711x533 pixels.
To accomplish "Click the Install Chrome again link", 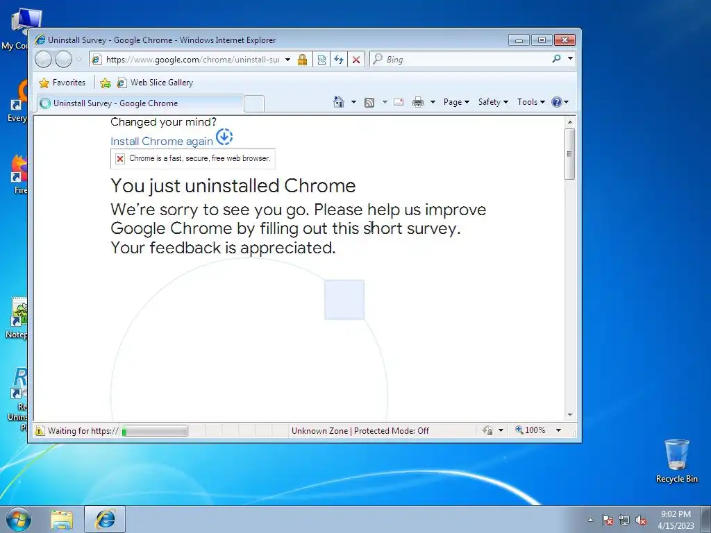I will (x=161, y=142).
